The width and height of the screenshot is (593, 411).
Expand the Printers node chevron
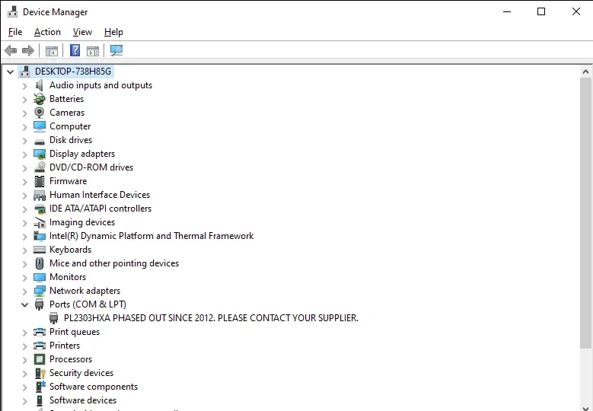[24, 346]
